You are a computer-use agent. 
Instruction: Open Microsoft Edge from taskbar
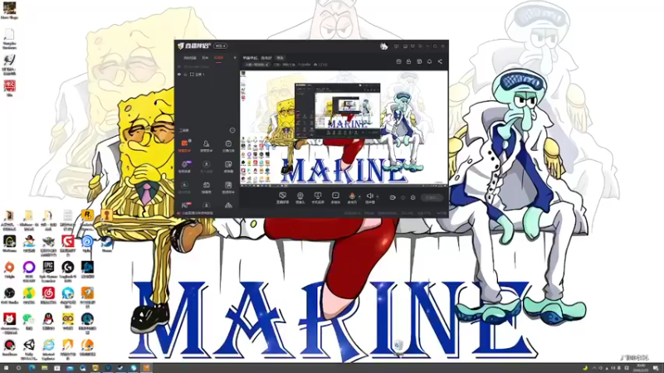click(x=32, y=368)
